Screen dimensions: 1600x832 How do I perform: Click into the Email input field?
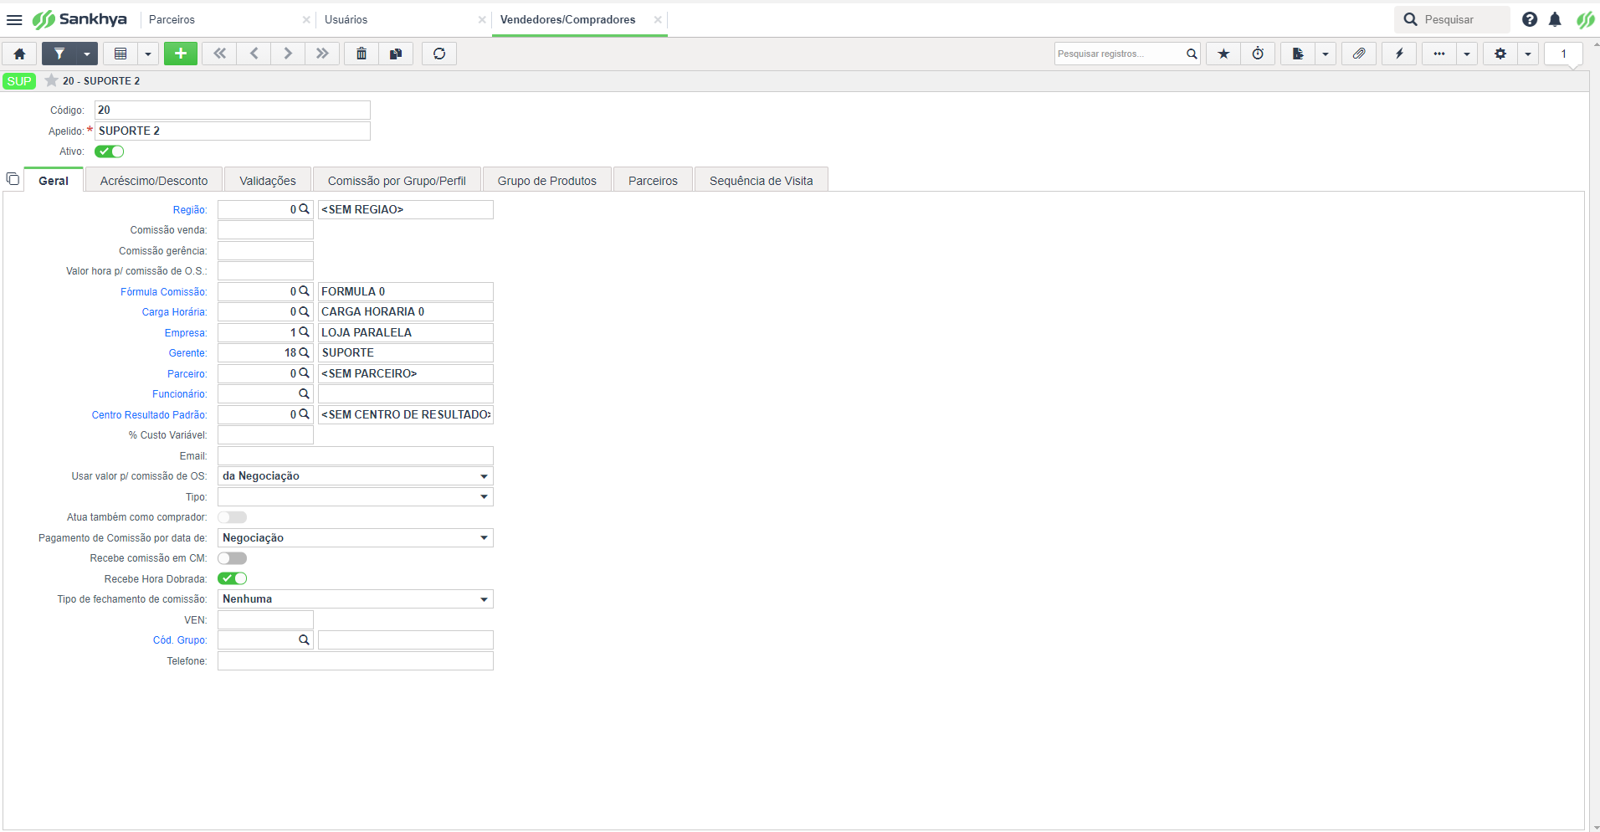(x=356, y=455)
